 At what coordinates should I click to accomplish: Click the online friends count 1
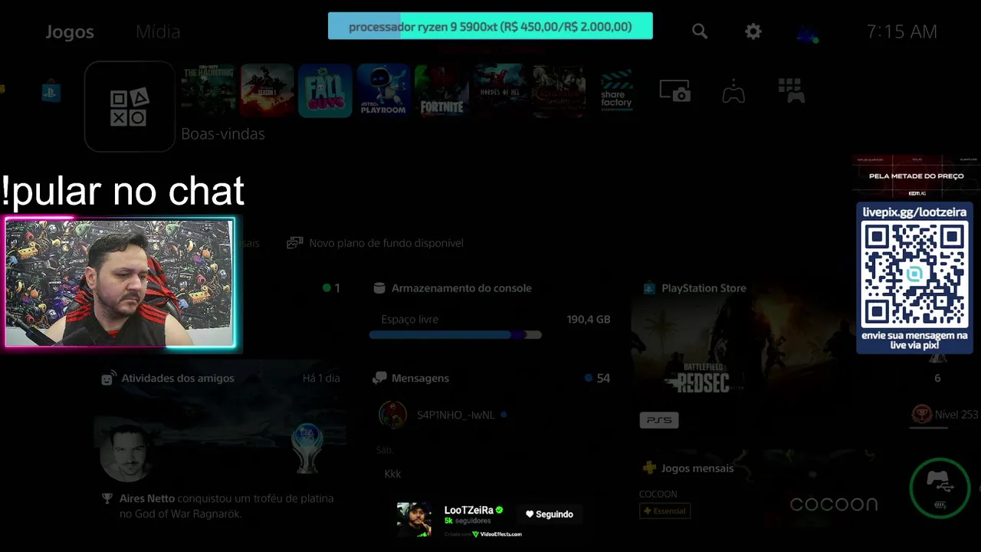click(x=336, y=288)
